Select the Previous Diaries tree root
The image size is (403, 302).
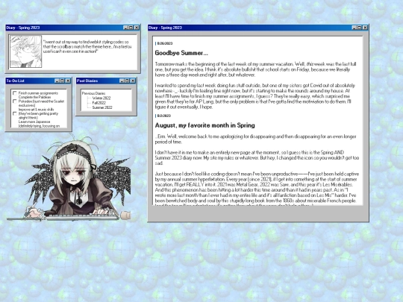(93, 93)
